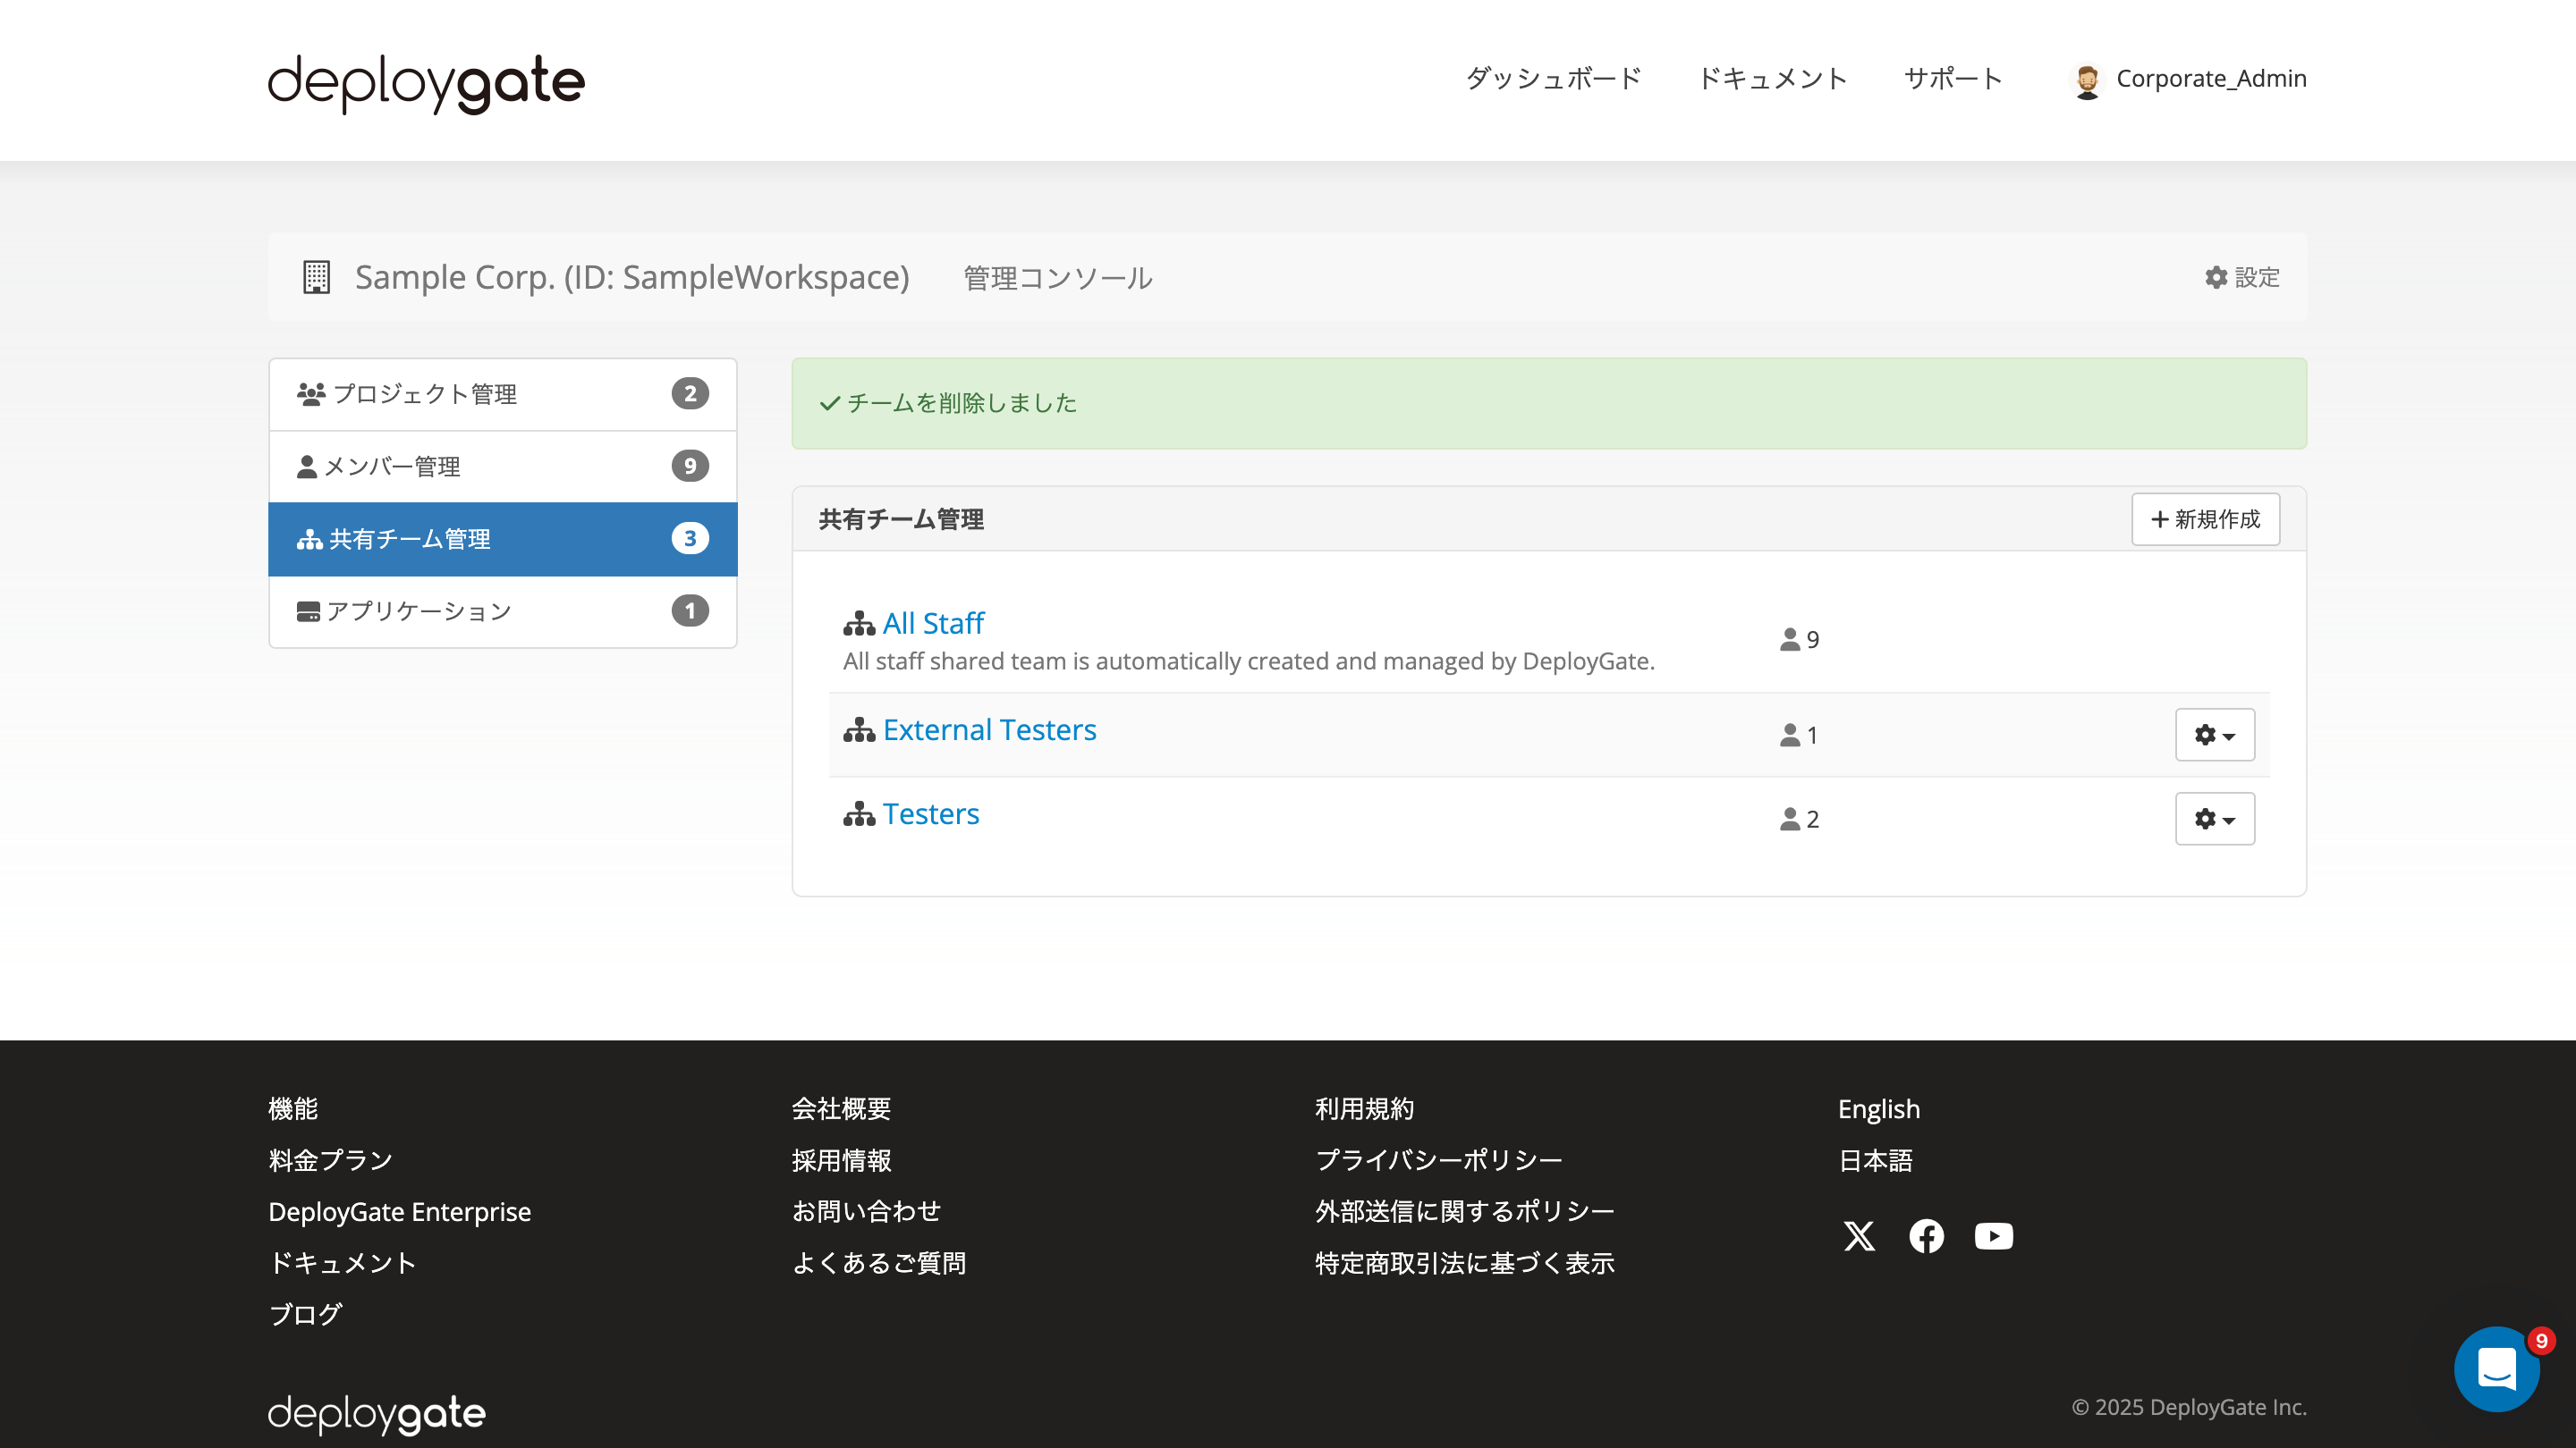Open the X social link in footer
Image resolution: width=2576 pixels, height=1448 pixels.
click(x=1859, y=1236)
